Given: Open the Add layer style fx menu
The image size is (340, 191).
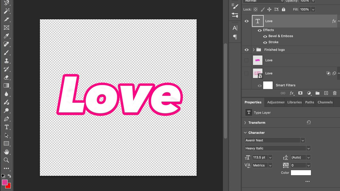Looking at the screenshot, I should point(292,93).
